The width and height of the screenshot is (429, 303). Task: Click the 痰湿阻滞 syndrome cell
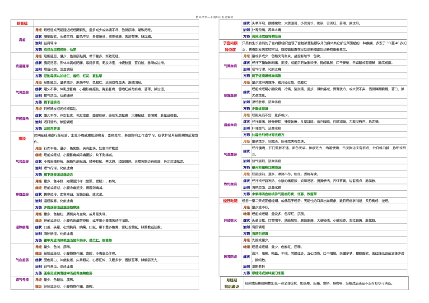[x=22, y=66]
